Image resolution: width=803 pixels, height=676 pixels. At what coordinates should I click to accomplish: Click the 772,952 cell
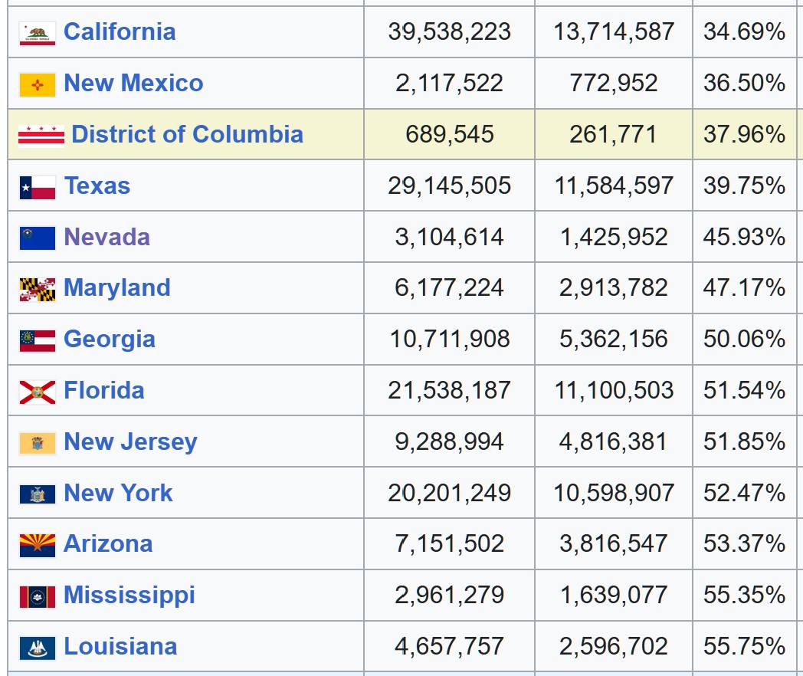(614, 83)
